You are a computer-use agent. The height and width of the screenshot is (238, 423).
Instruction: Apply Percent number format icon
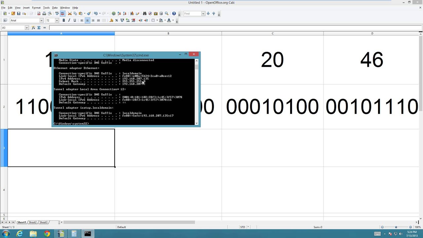[x=116, y=20]
